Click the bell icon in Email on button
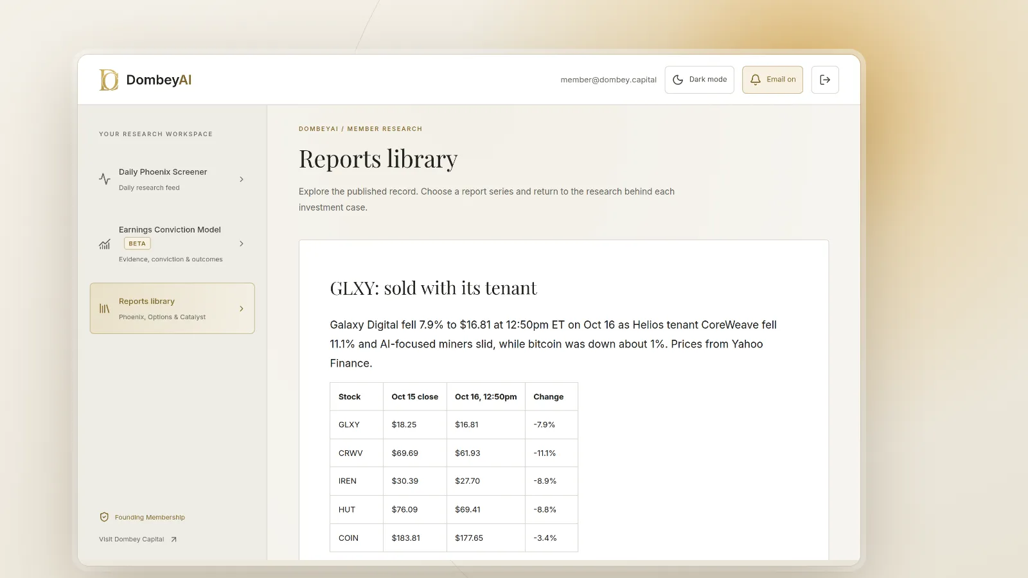This screenshot has height=578, width=1028. (756, 80)
